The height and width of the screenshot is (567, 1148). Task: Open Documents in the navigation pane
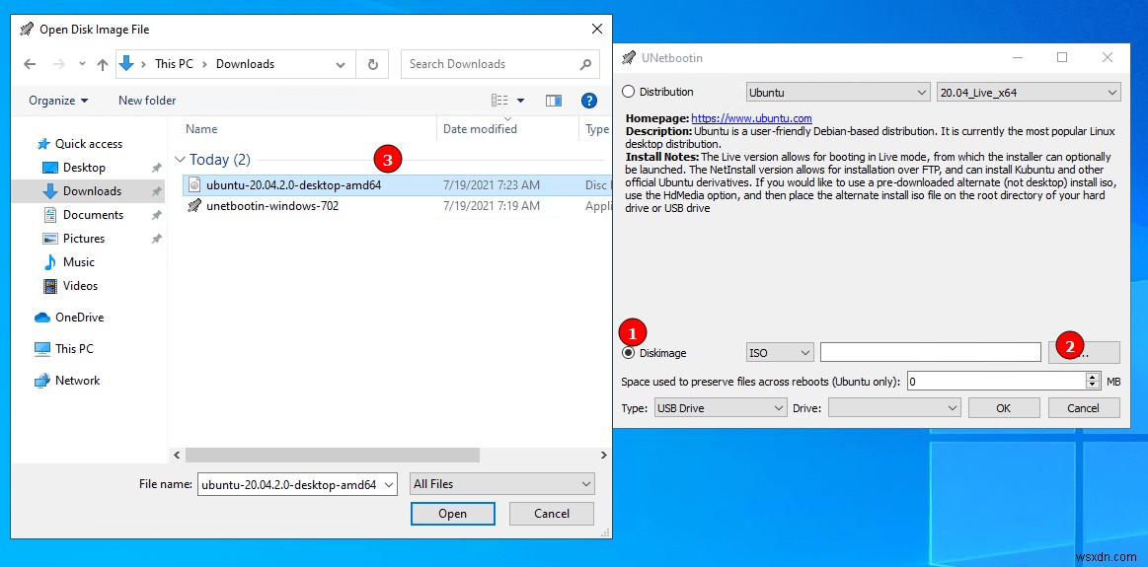pyautogui.click(x=93, y=214)
